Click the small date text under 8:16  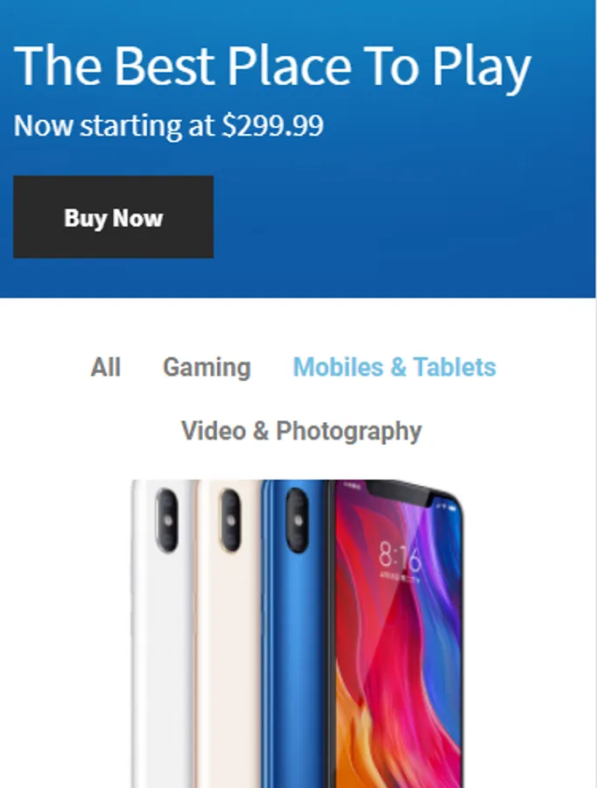click(x=399, y=579)
